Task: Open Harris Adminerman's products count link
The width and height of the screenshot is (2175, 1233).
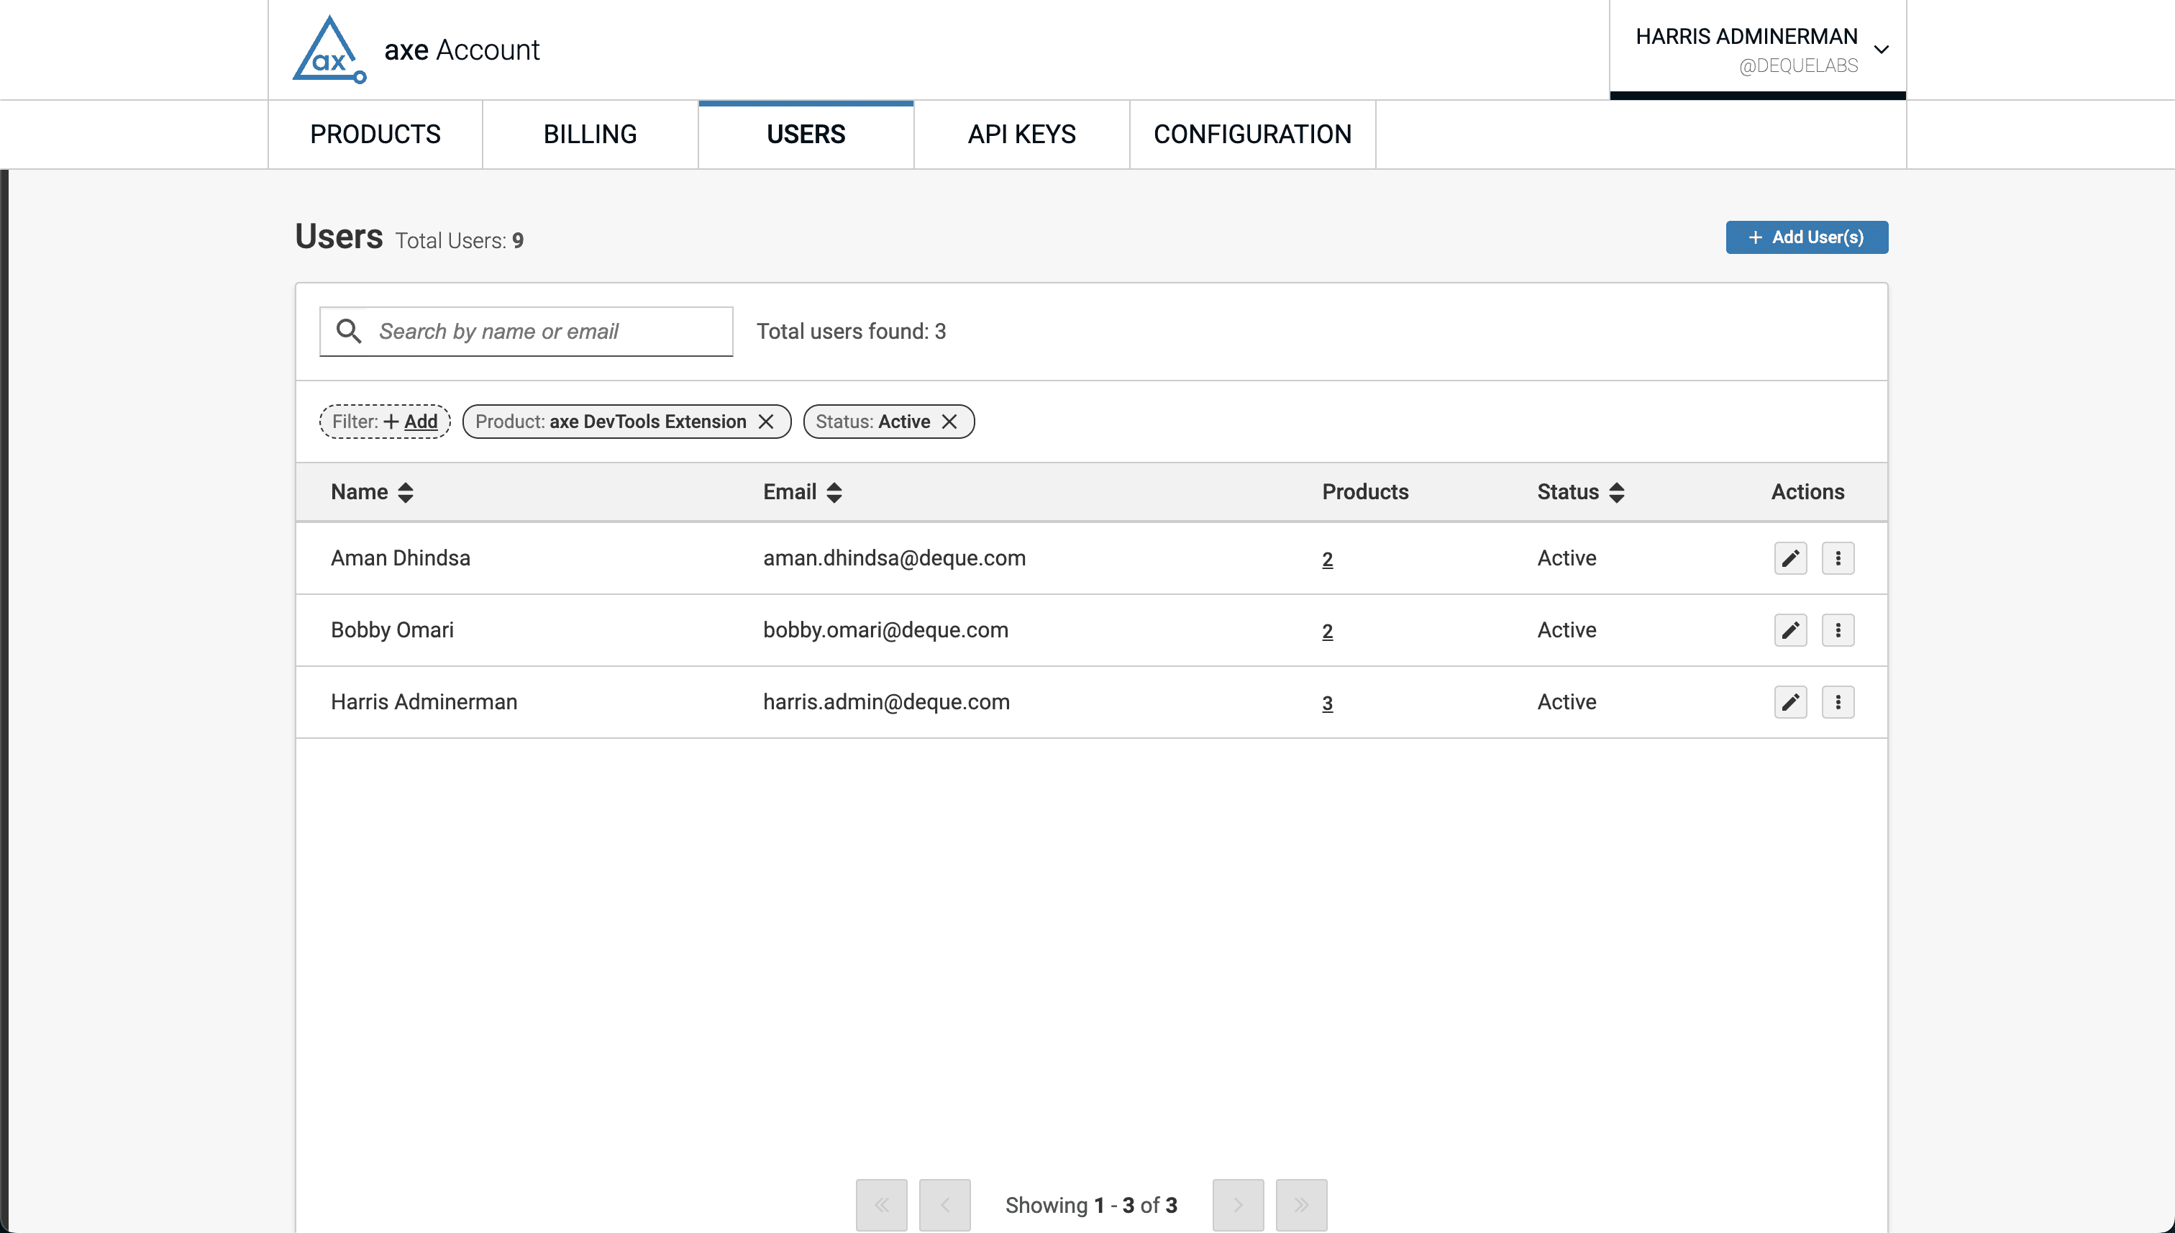Action: click(x=1327, y=703)
